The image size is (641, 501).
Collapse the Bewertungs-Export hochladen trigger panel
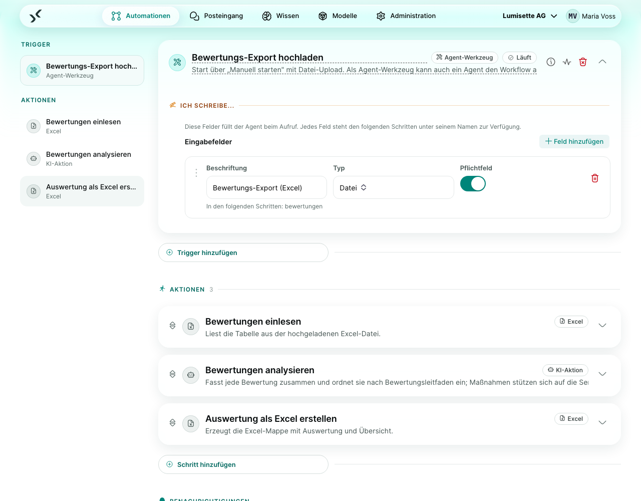(602, 62)
